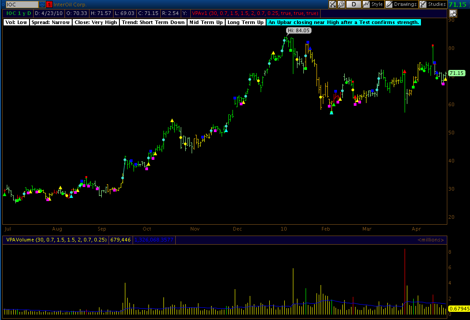
Task: Click the Vol: Low indicator label
Action: coord(16,22)
